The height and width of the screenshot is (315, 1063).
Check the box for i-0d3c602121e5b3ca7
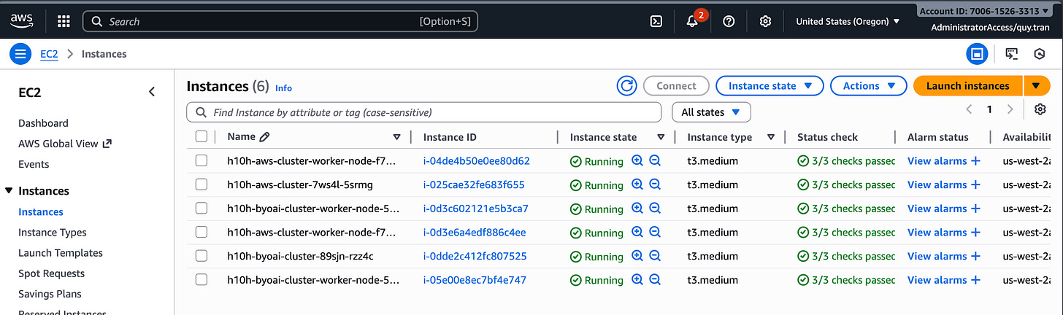(x=202, y=209)
